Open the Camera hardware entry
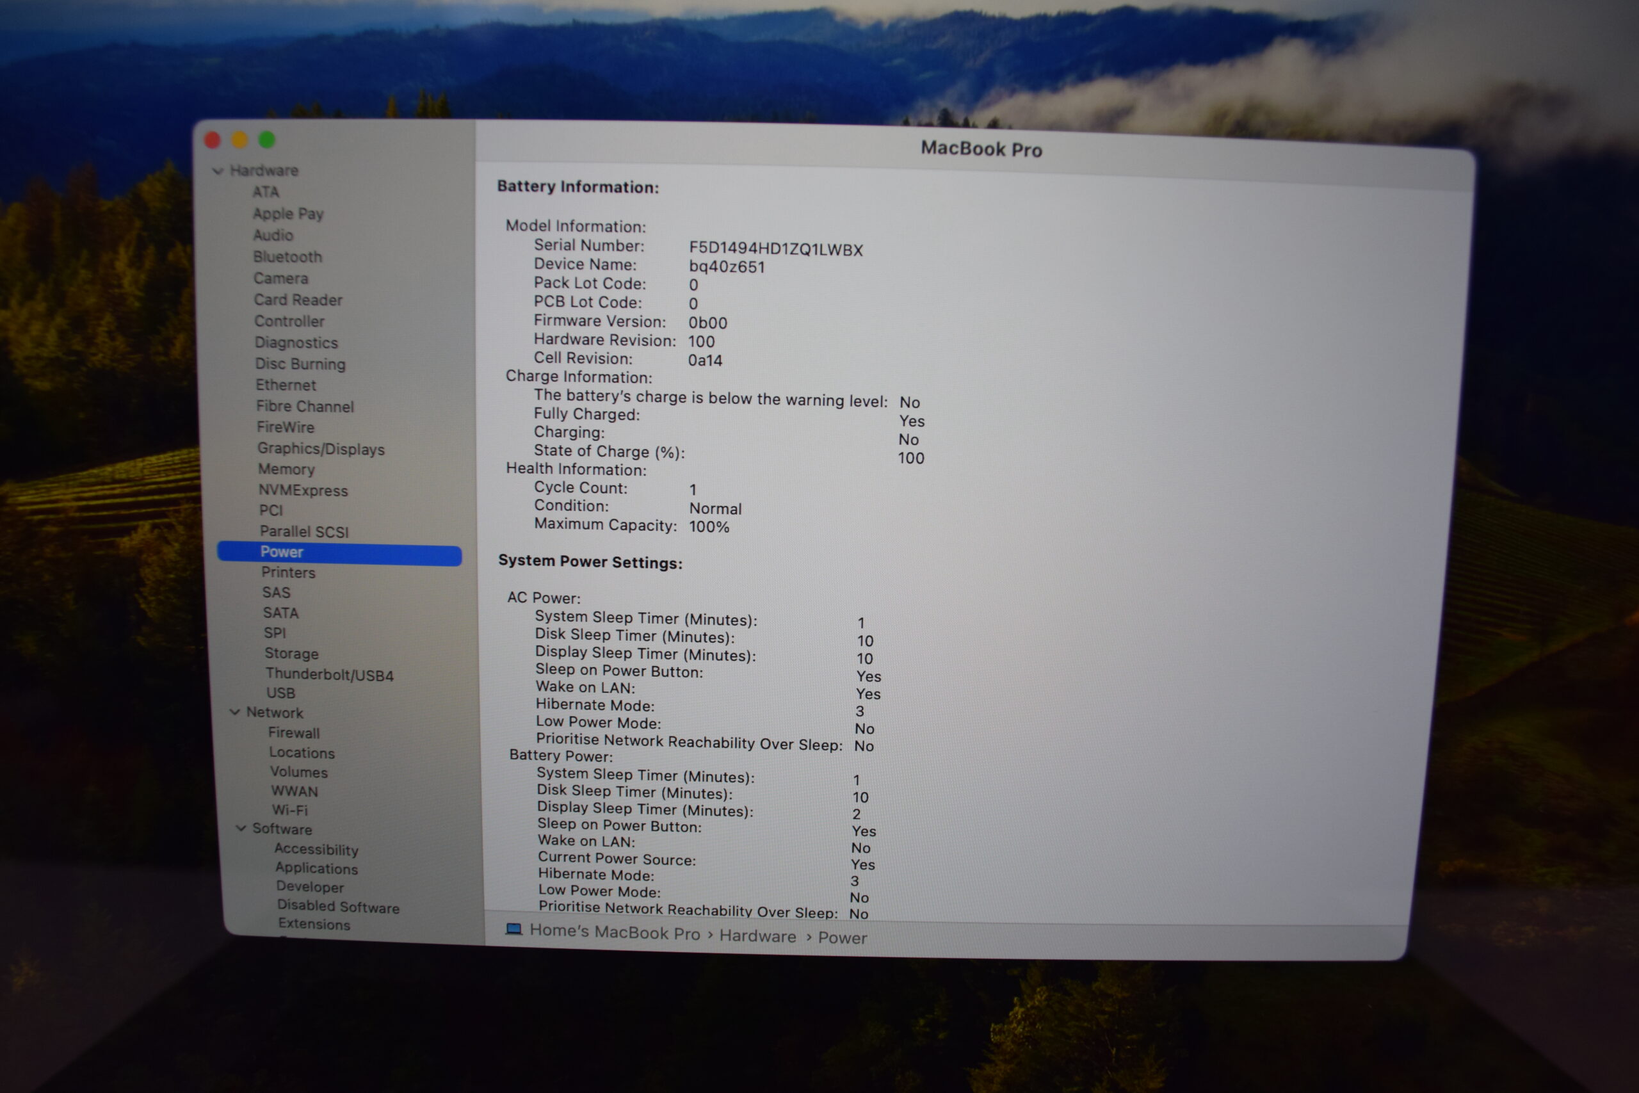The image size is (1639, 1093). pyautogui.click(x=281, y=278)
